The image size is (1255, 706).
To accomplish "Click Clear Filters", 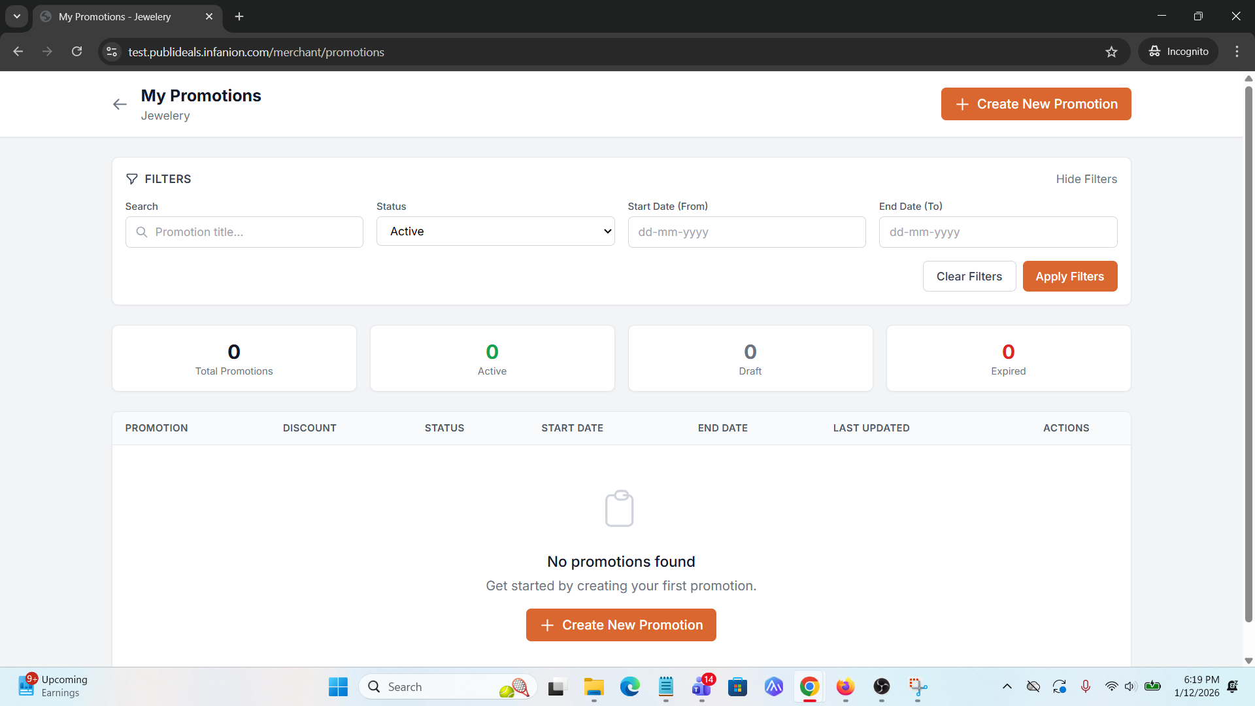I will (x=969, y=277).
